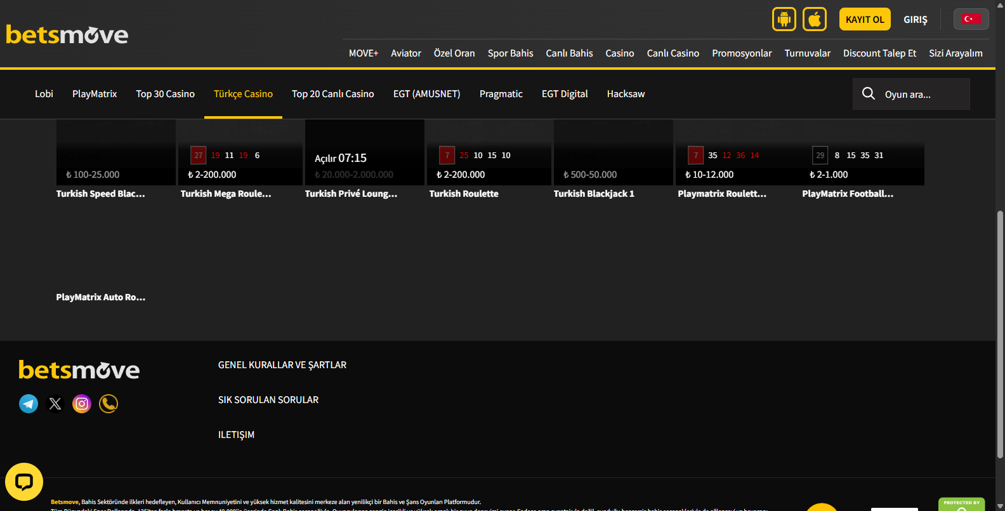Switch to Top 30 Casino tab
Image resolution: width=1005 pixels, height=511 pixels.
(x=166, y=94)
